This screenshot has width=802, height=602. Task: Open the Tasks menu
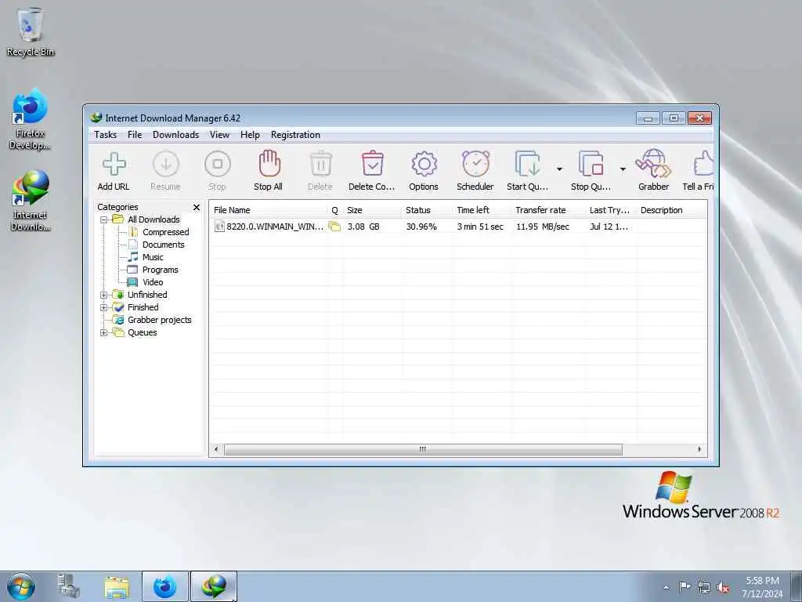coord(106,135)
